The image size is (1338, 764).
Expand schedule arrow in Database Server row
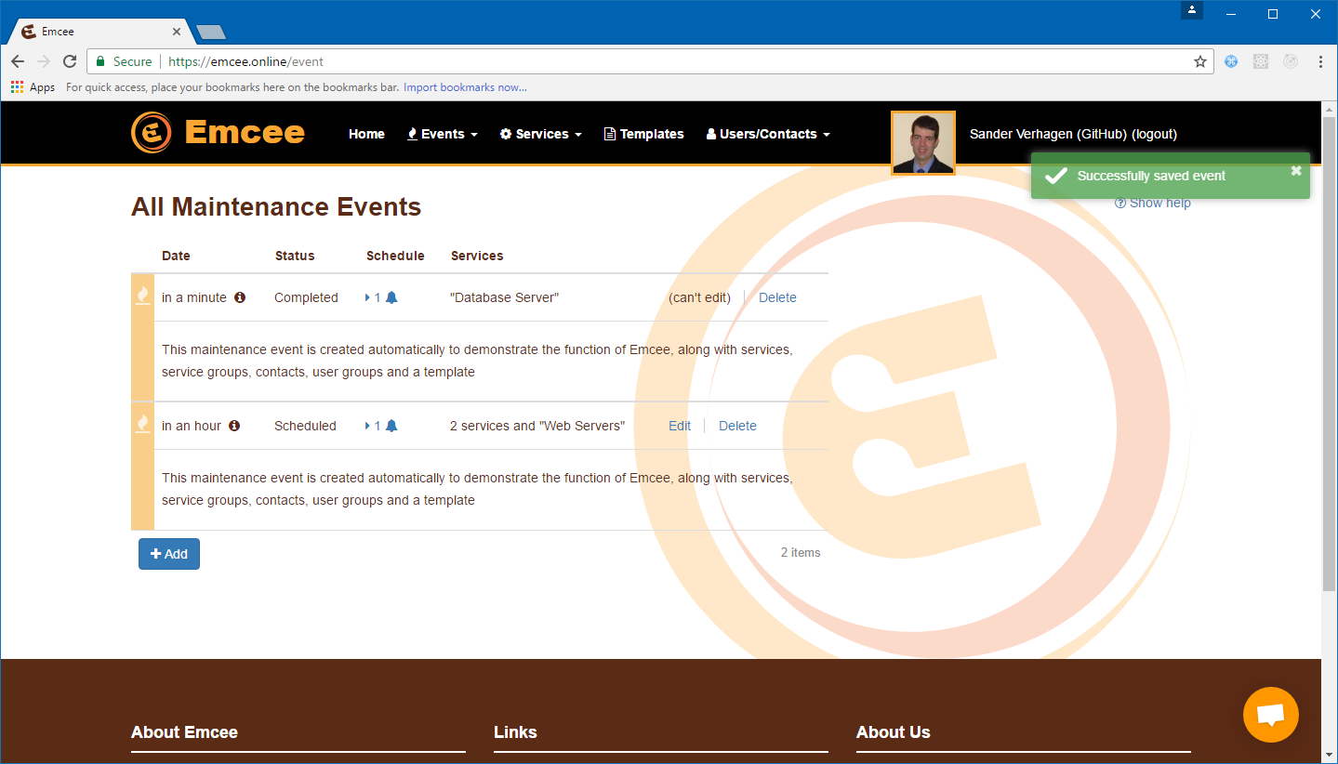tap(368, 297)
